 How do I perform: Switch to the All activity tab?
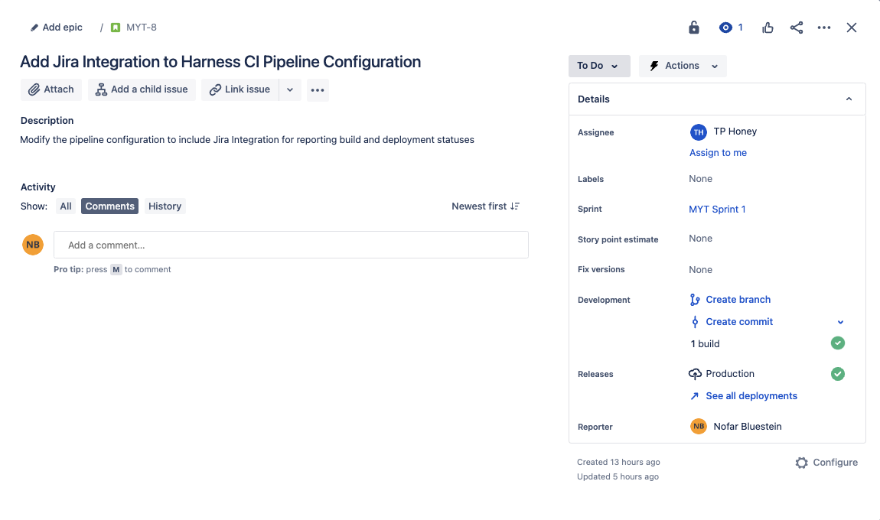pyautogui.click(x=66, y=206)
